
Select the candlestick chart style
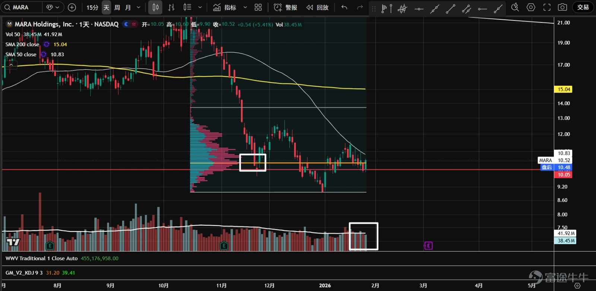click(x=156, y=7)
